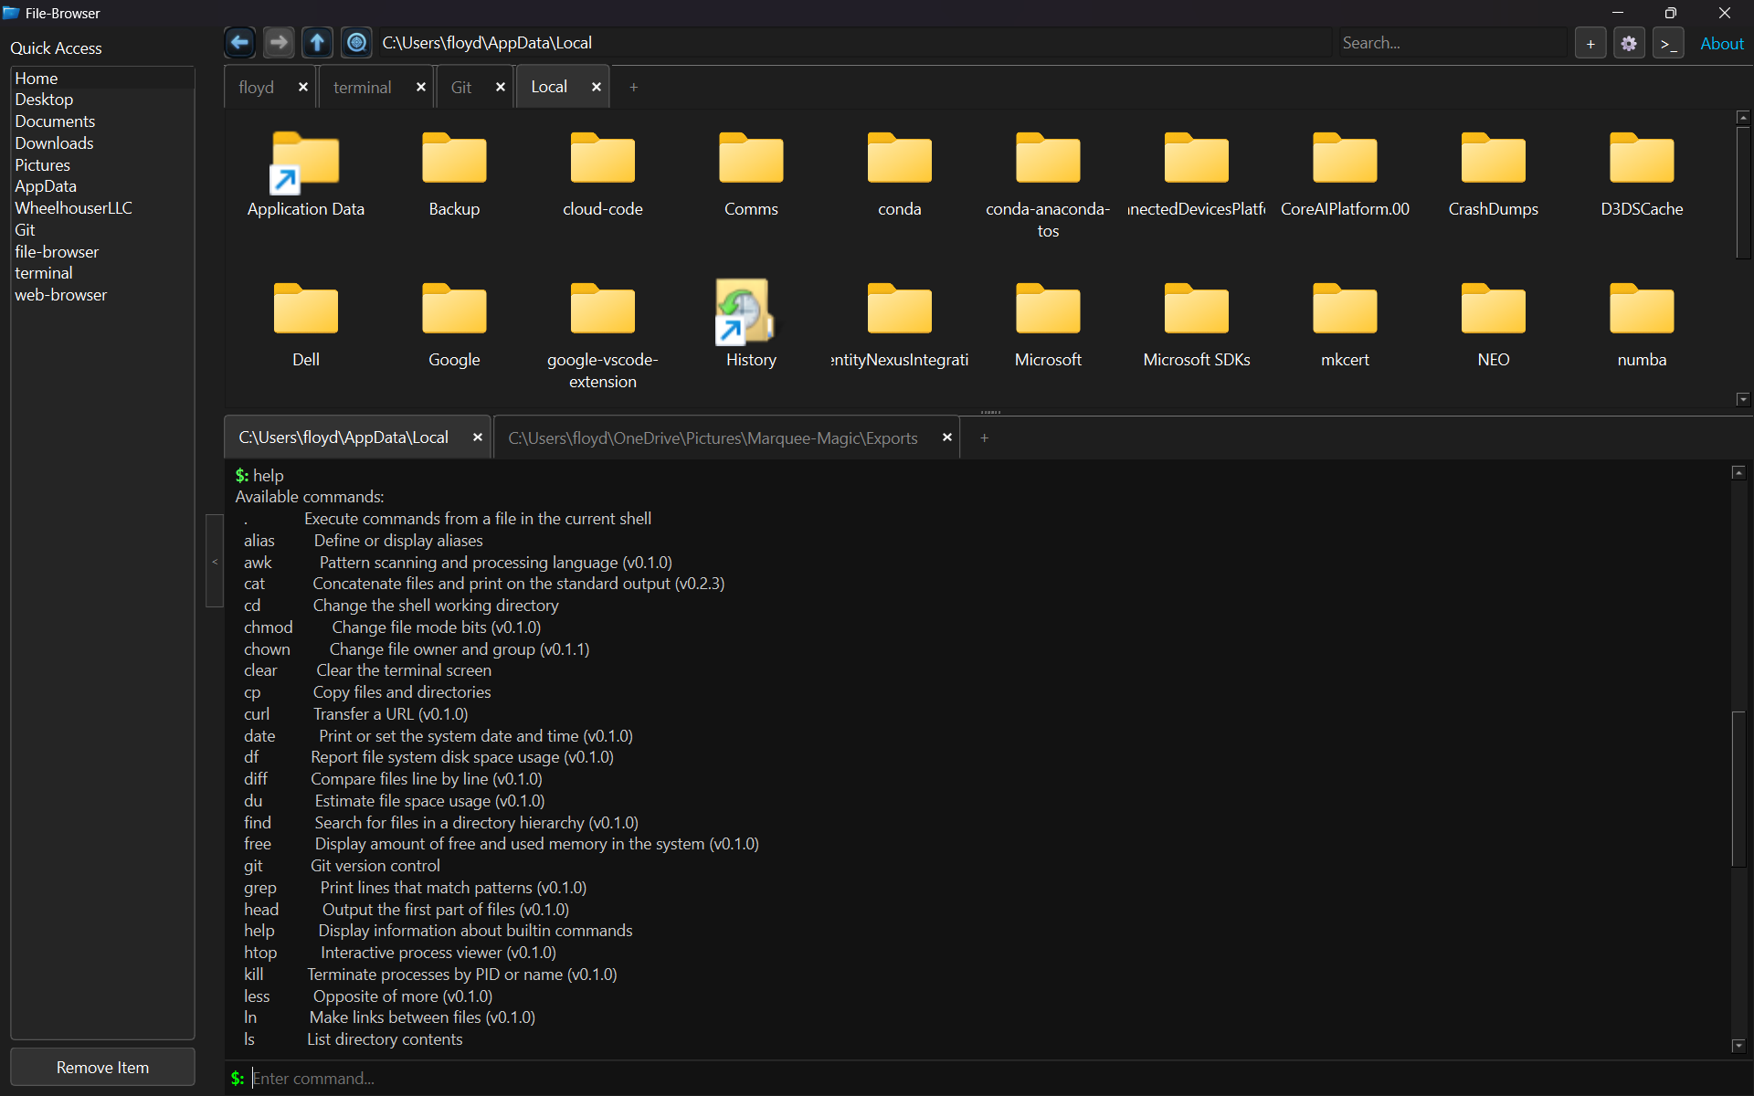Open the google-vscode-extension folder

(x=602, y=336)
